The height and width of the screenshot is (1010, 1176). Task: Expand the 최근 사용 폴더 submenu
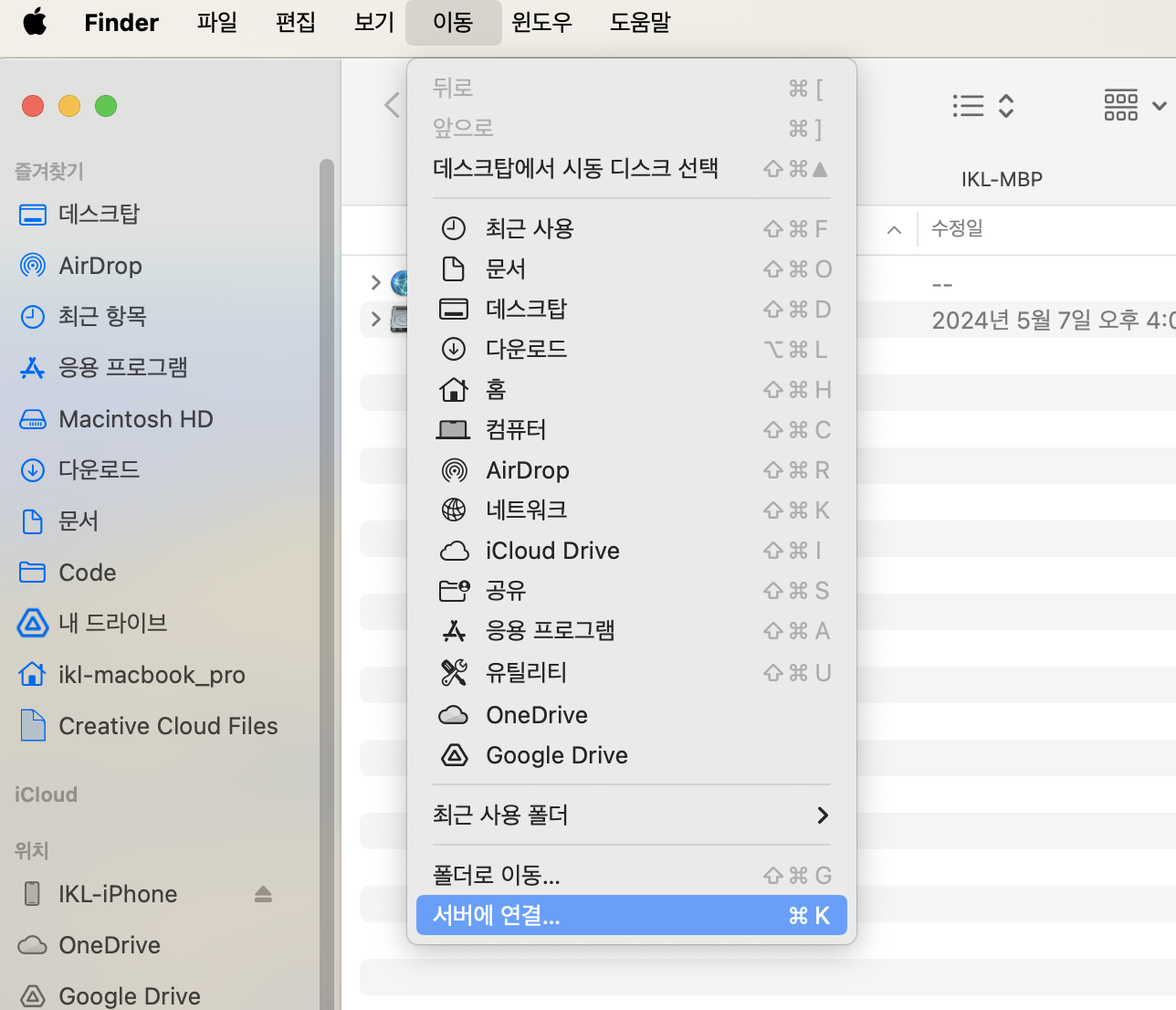tap(632, 815)
